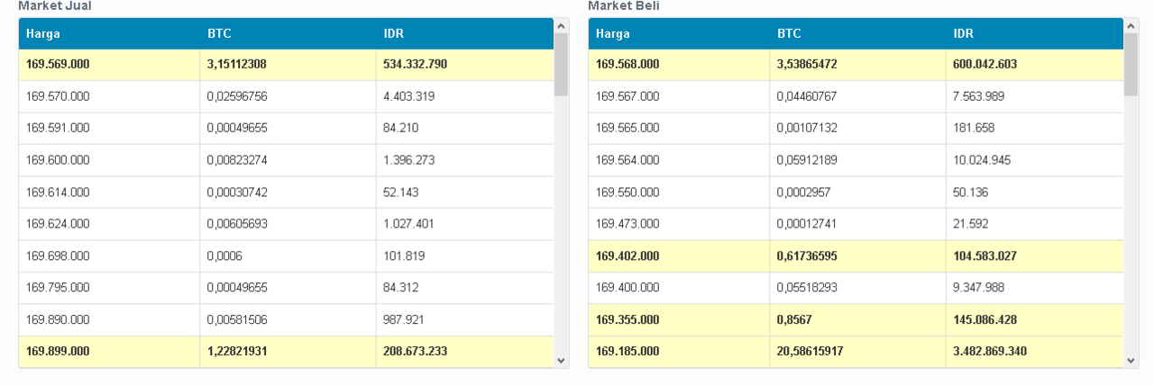Click scroll up arrow in Market Beli
1154x385 pixels.
tap(1131, 27)
